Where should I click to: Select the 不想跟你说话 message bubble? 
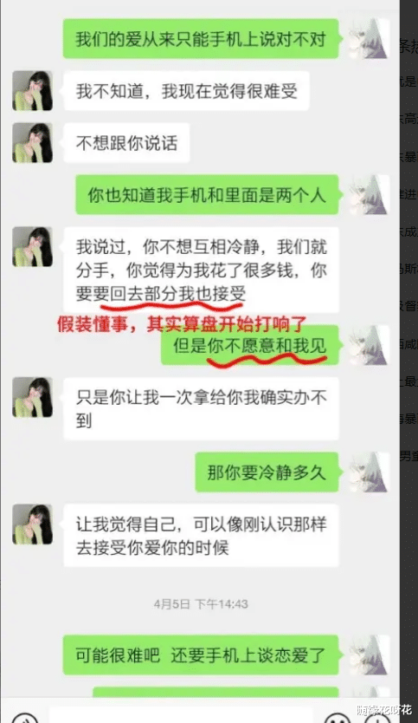(x=126, y=143)
